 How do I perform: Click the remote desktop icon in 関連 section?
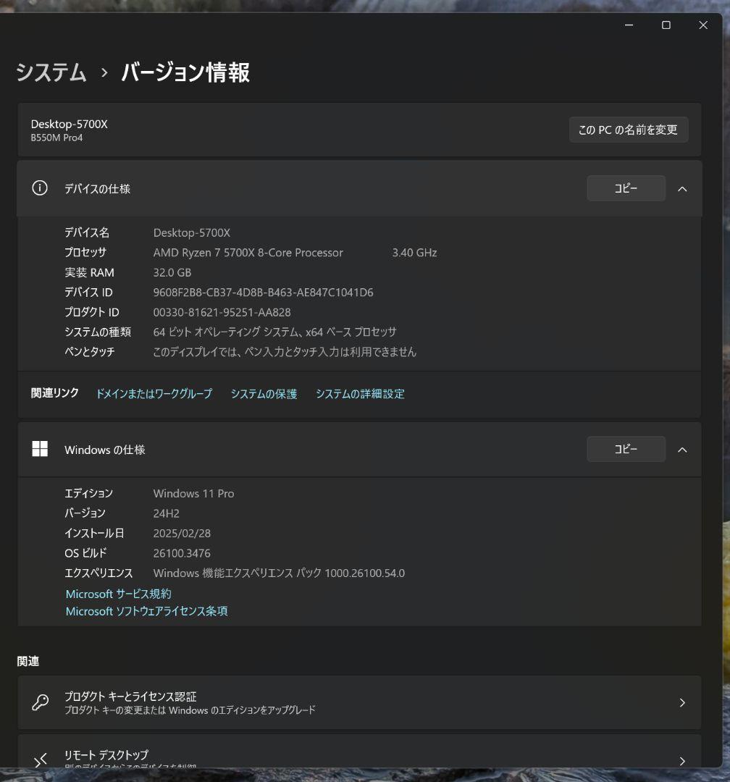[40, 759]
